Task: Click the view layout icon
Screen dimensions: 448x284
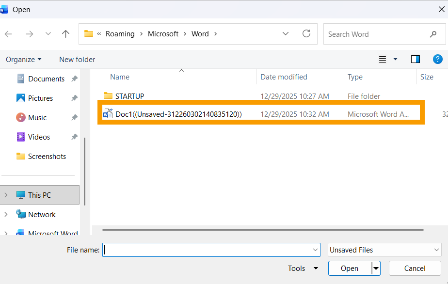Action: [x=383, y=59]
